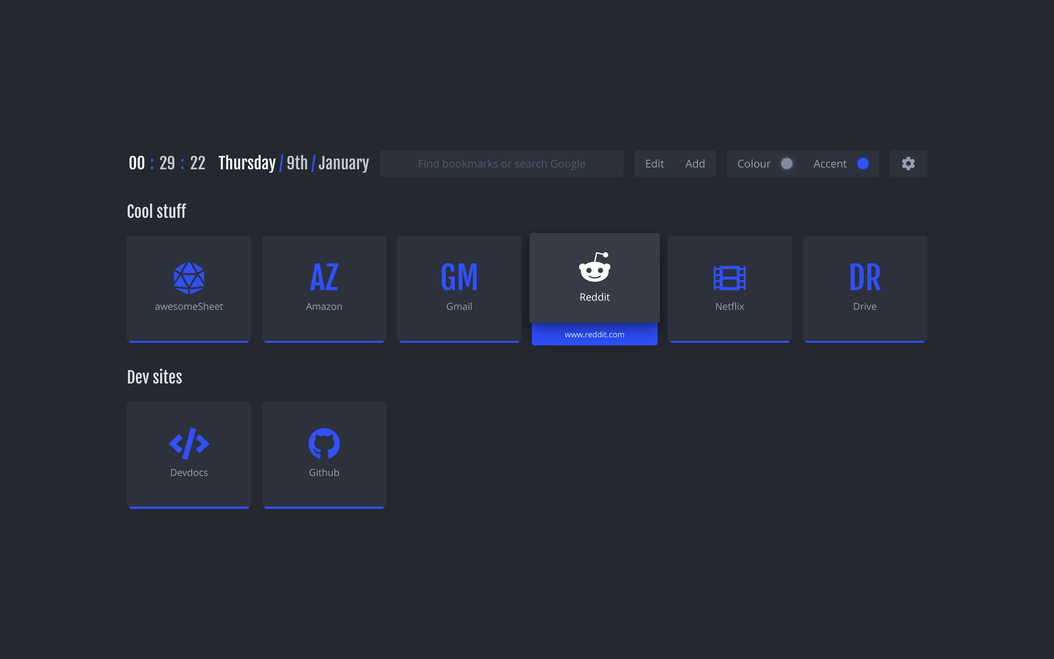The width and height of the screenshot is (1054, 659).
Task: Open the Find bookmarks search field
Action: (502, 163)
